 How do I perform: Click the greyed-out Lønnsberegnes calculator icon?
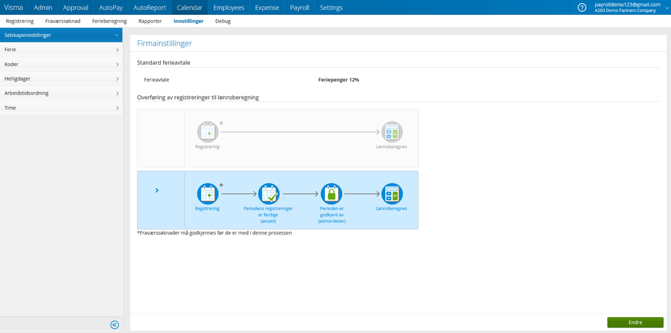click(392, 132)
